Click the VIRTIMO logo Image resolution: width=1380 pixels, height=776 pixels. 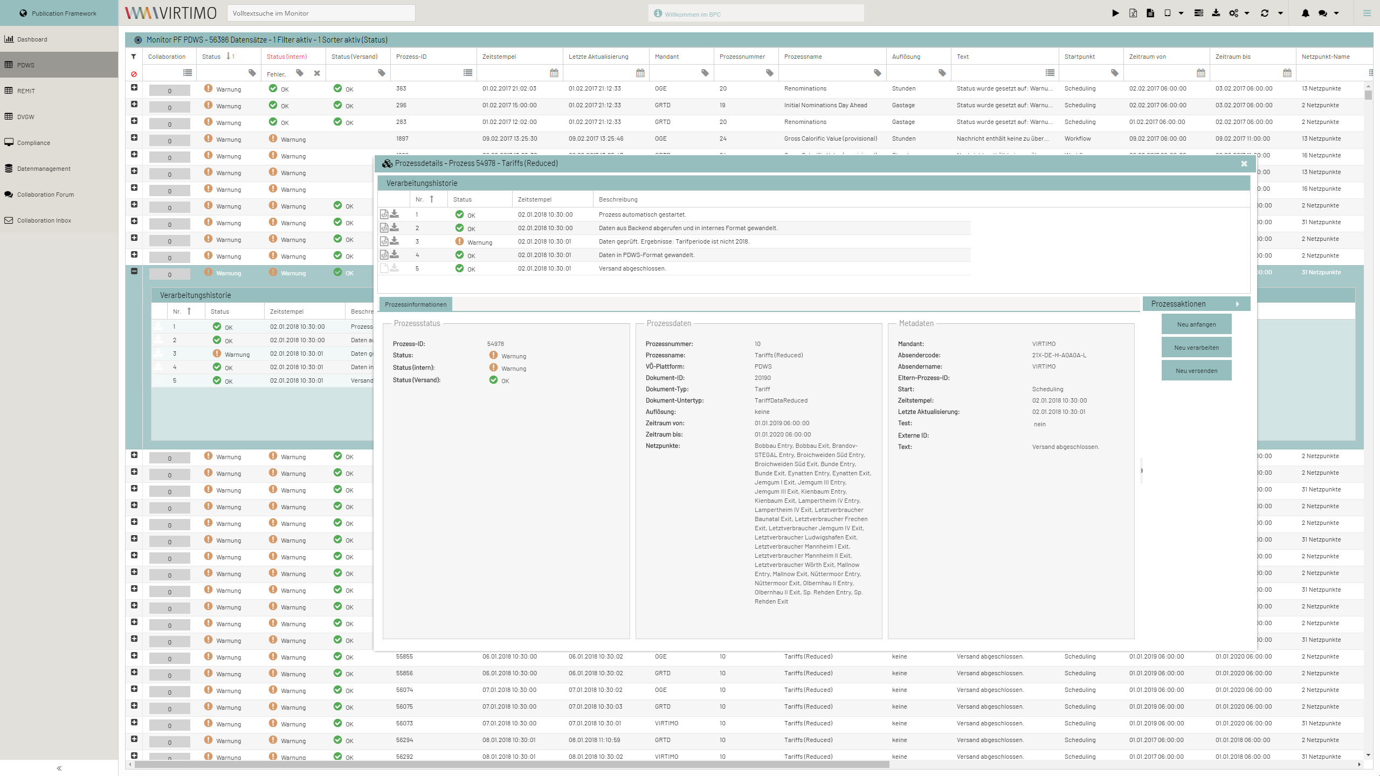tap(170, 13)
